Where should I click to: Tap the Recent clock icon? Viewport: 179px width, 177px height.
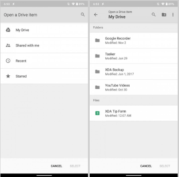[8, 61]
